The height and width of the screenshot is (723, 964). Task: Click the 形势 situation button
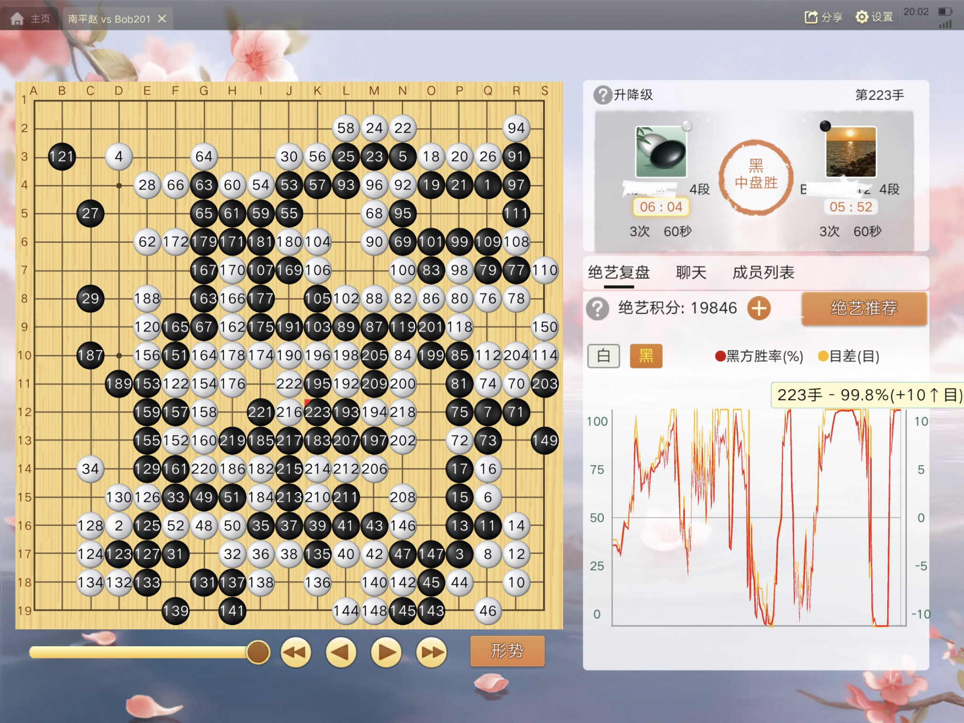(x=507, y=651)
